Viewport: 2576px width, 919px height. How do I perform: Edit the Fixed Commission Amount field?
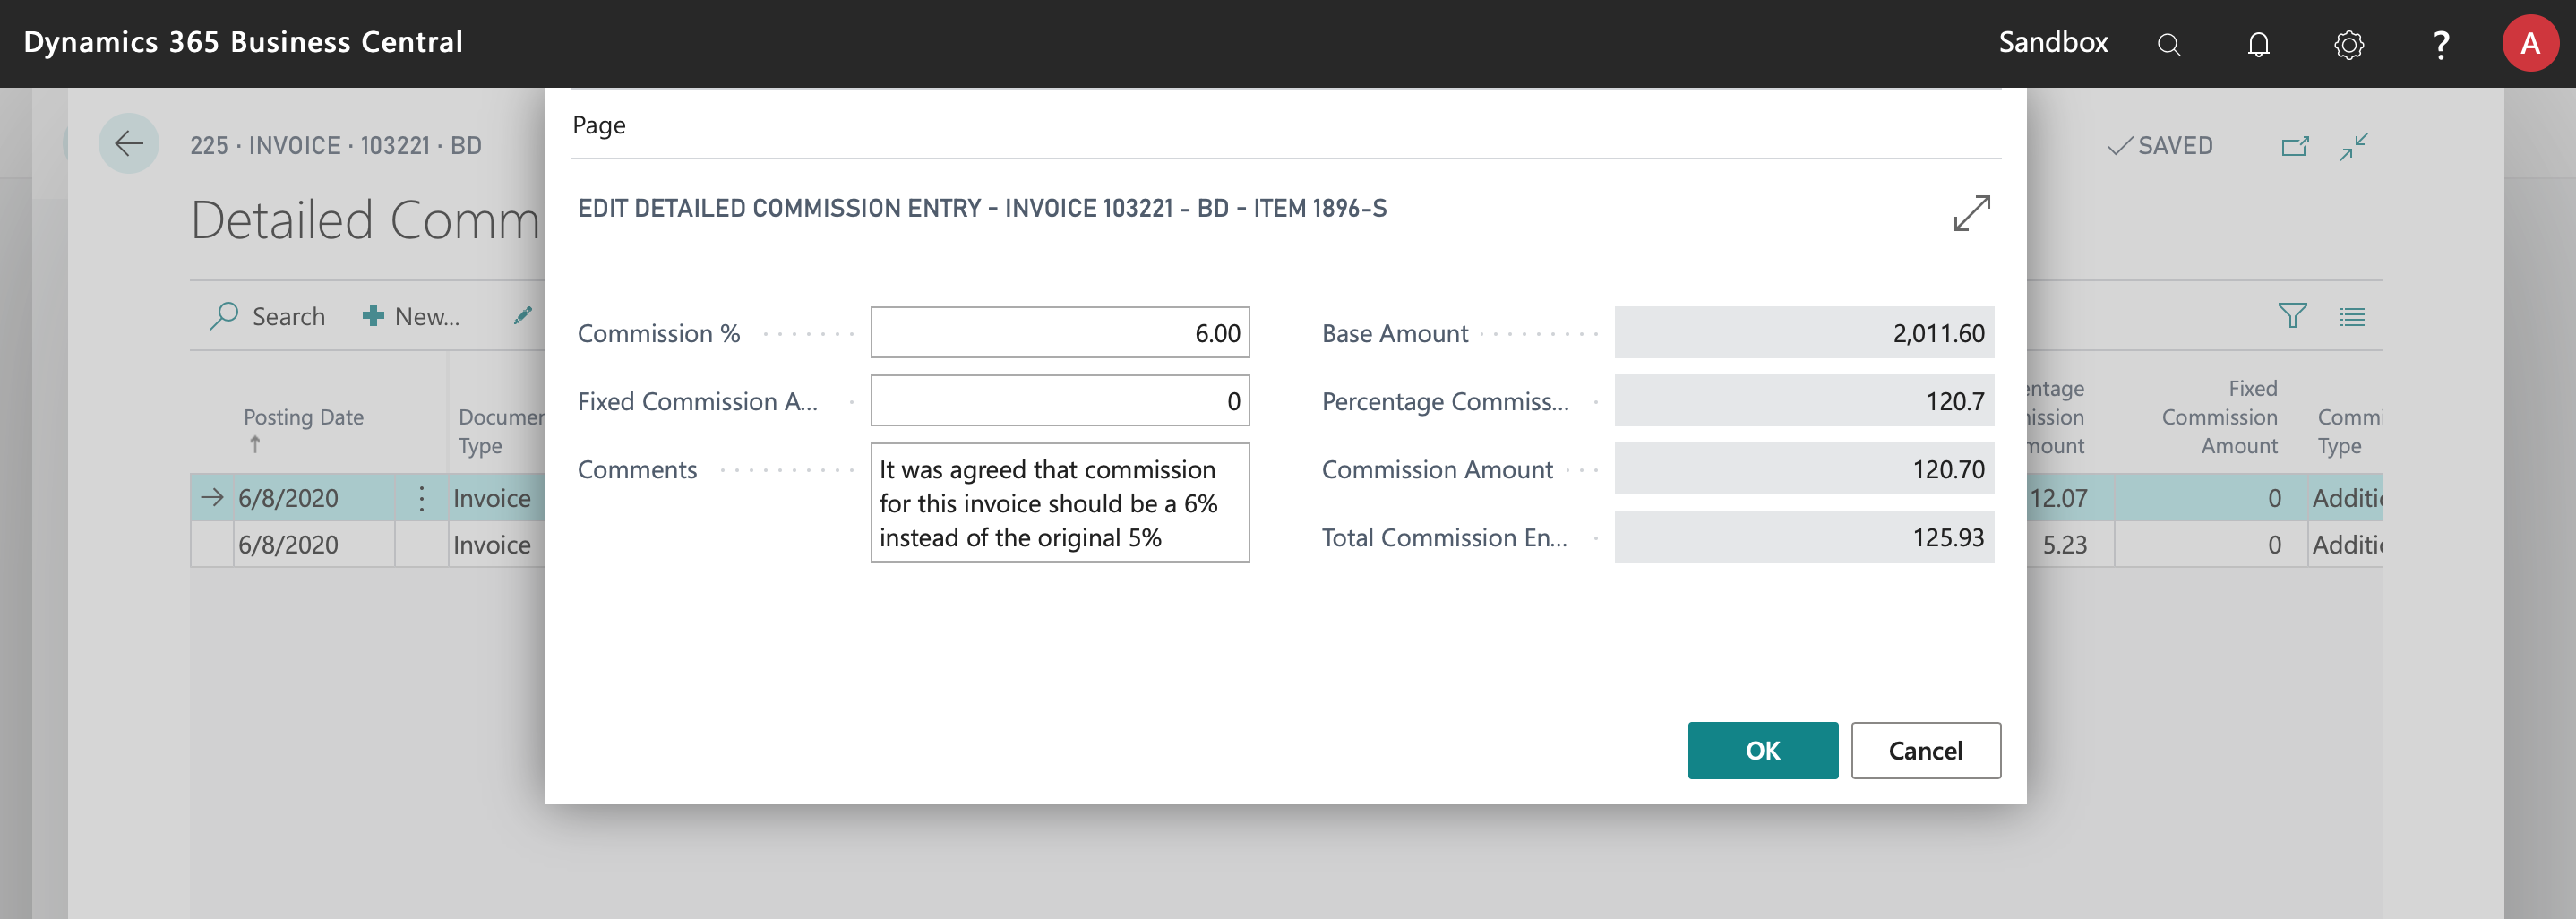pyautogui.click(x=1059, y=400)
